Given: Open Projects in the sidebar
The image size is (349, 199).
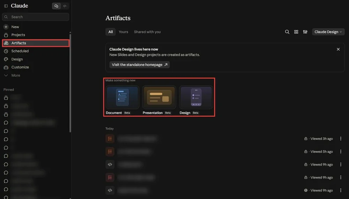Looking at the screenshot, I should [x=36, y=35].
